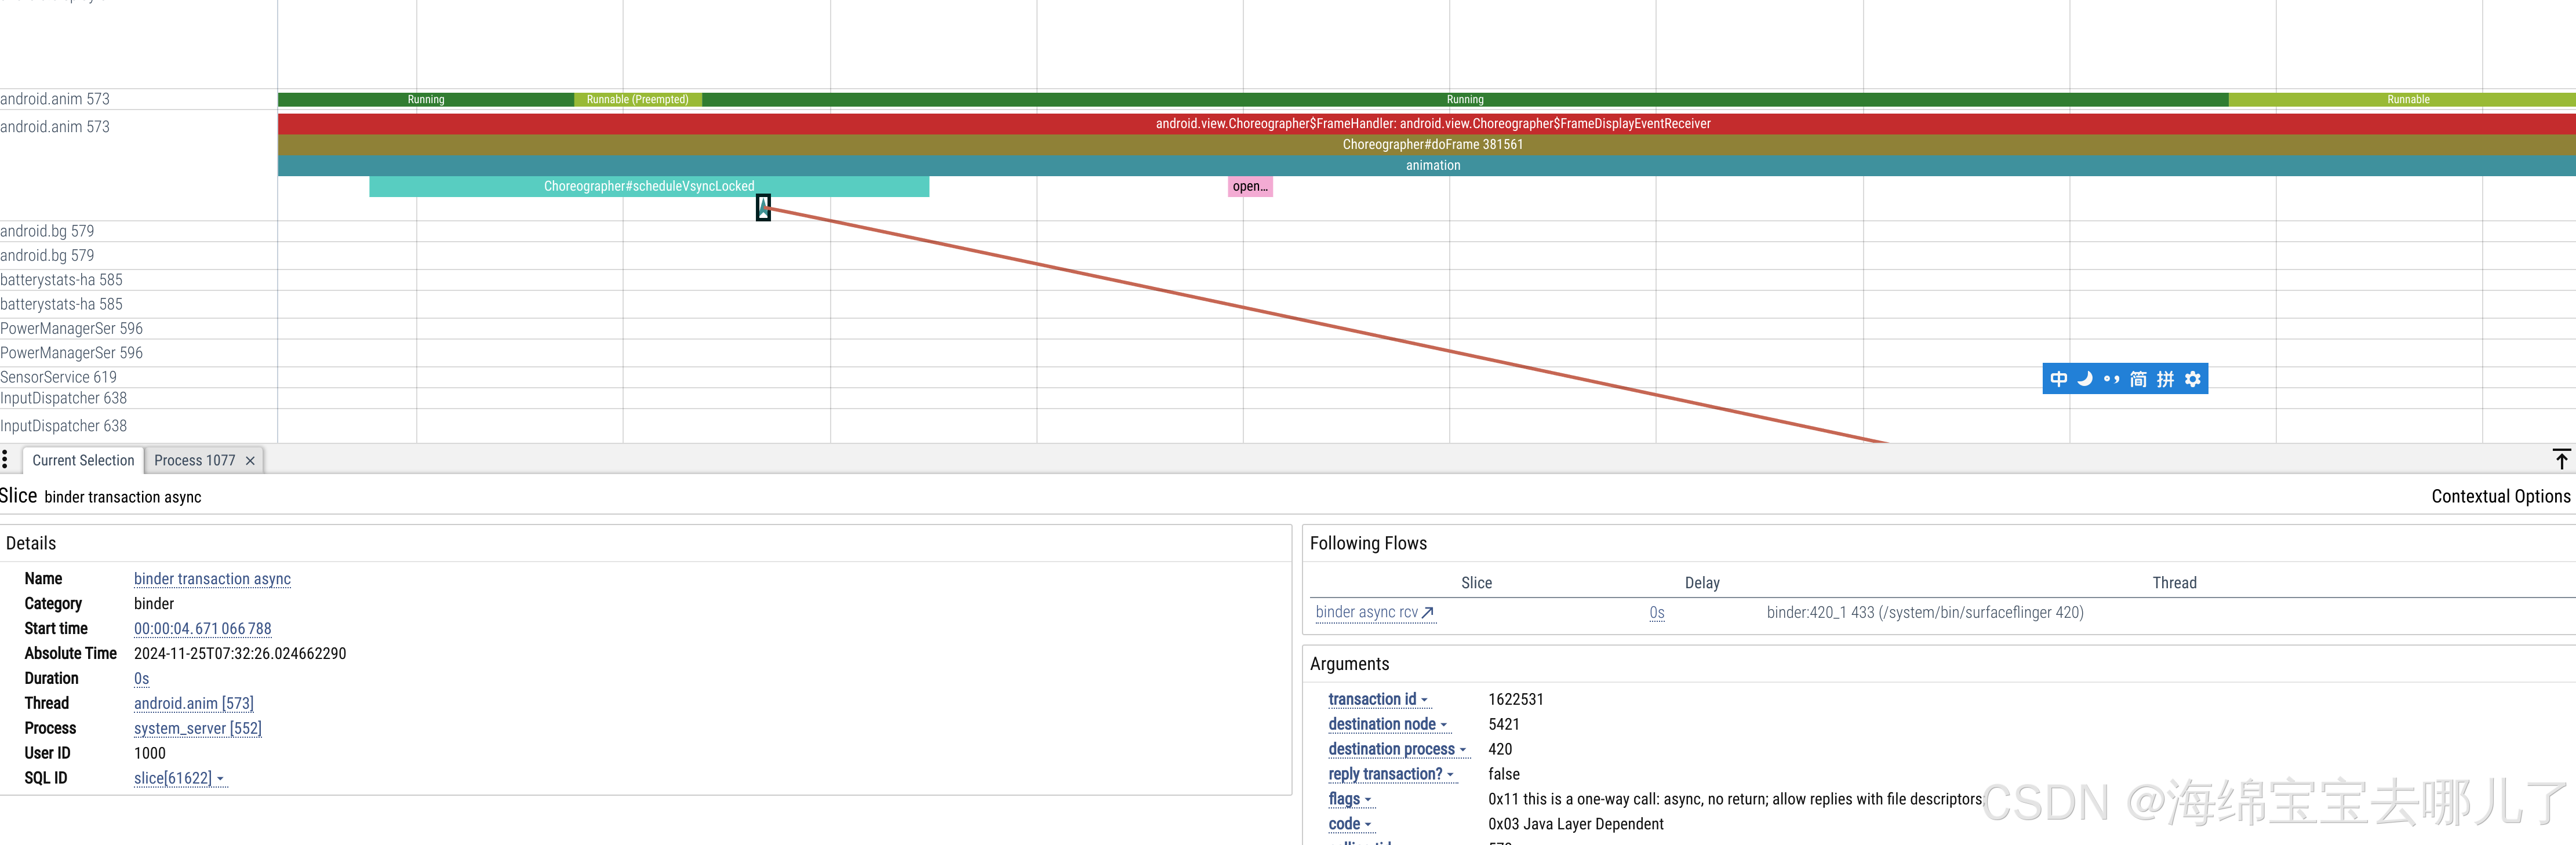Click the 简 simplified Chinese icon
The width and height of the screenshot is (2576, 845).
coord(2138,379)
